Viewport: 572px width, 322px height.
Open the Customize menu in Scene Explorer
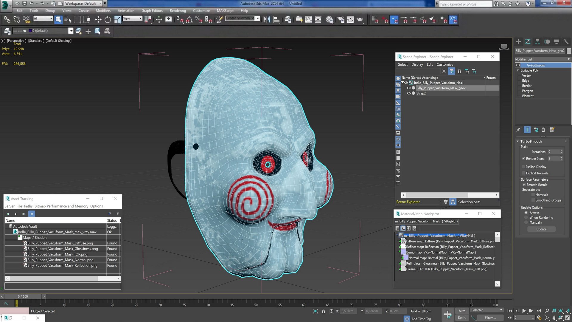tap(445, 64)
